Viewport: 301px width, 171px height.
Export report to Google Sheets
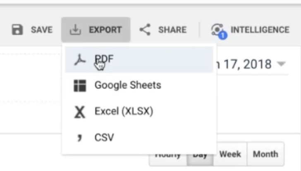pyautogui.click(x=128, y=85)
